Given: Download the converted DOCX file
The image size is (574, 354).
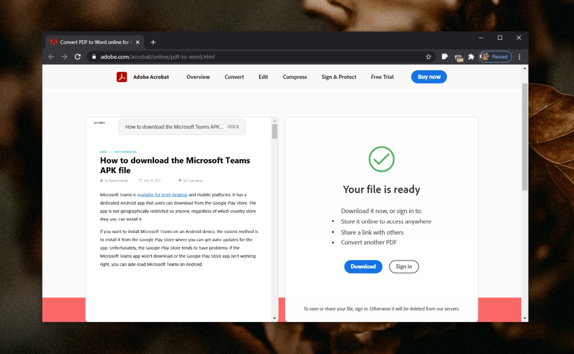Looking at the screenshot, I should click(363, 266).
